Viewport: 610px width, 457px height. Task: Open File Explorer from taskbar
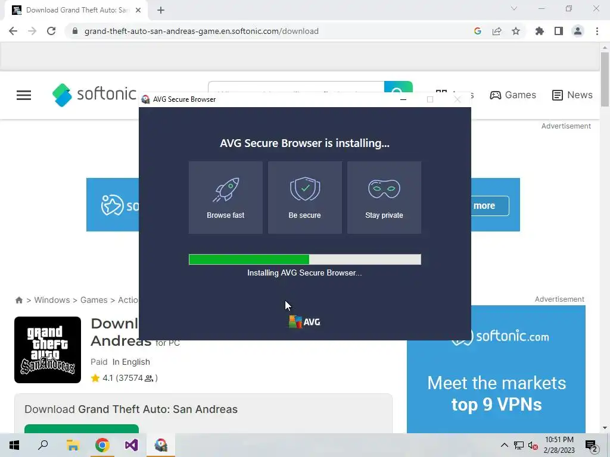[x=73, y=445]
